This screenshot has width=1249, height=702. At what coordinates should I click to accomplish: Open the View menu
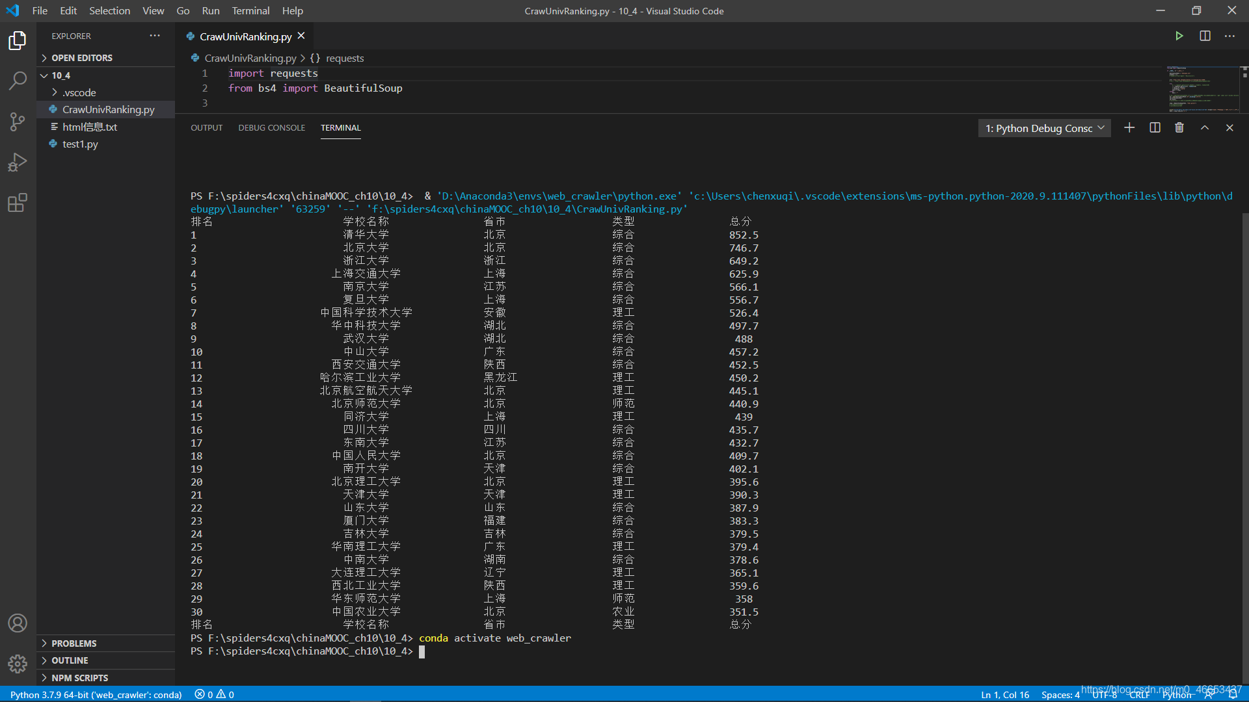pyautogui.click(x=153, y=10)
